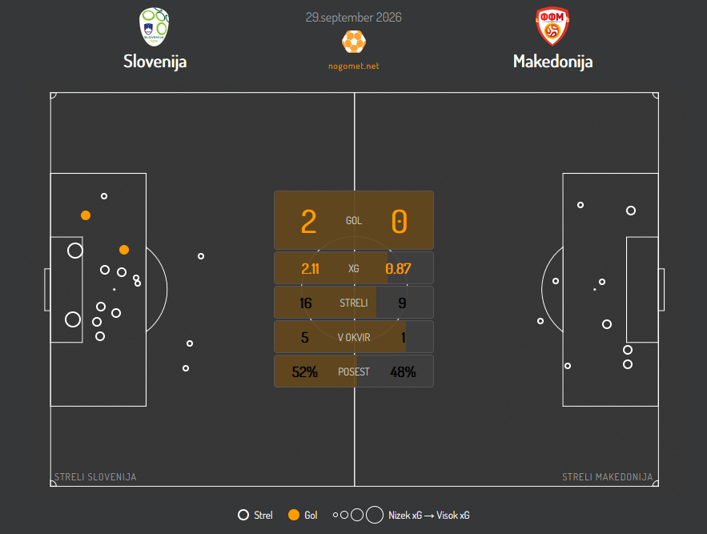
Task: Click the white Strel legend circle
Action: tap(243, 515)
